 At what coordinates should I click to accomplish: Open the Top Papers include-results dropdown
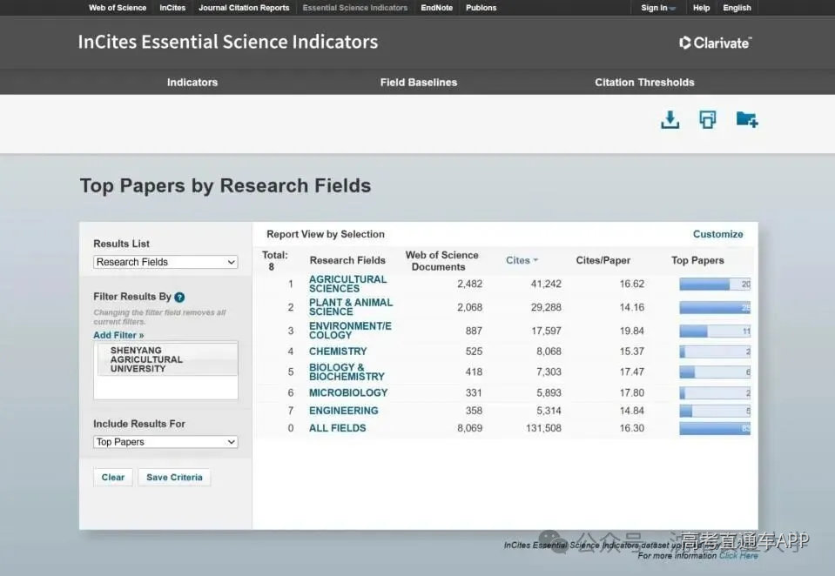pos(165,442)
